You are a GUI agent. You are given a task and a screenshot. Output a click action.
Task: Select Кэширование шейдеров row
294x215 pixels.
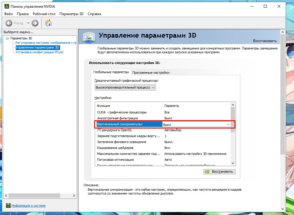(x=163, y=148)
